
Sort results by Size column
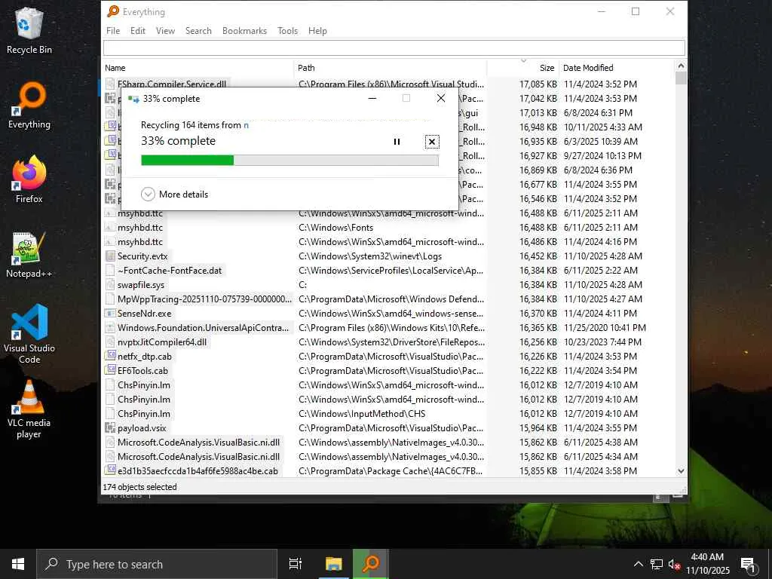click(523, 68)
